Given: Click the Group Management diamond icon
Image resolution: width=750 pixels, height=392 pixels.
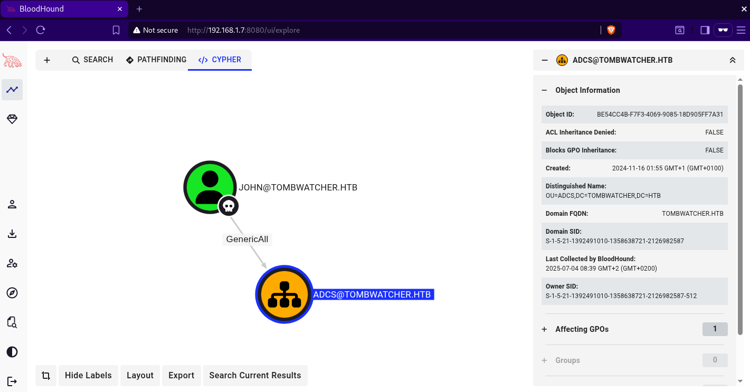Looking at the screenshot, I should pos(12,120).
